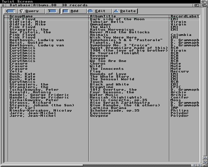The width and height of the screenshot is (208, 167).
Task: Select 'Carmina Burana' album cell
Action: click(108, 108)
